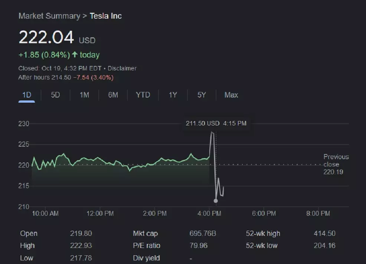The height and width of the screenshot is (264, 366).
Task: Select the Max time range tab
Action: pos(231,95)
